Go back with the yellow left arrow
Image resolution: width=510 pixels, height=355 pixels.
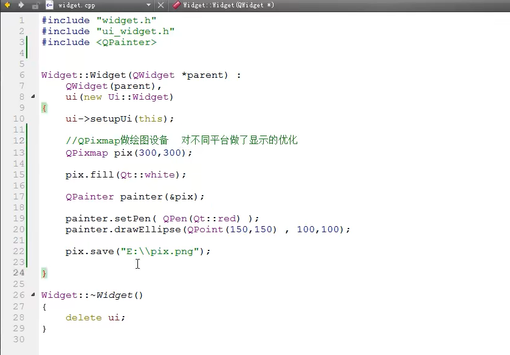[x=7, y=5]
